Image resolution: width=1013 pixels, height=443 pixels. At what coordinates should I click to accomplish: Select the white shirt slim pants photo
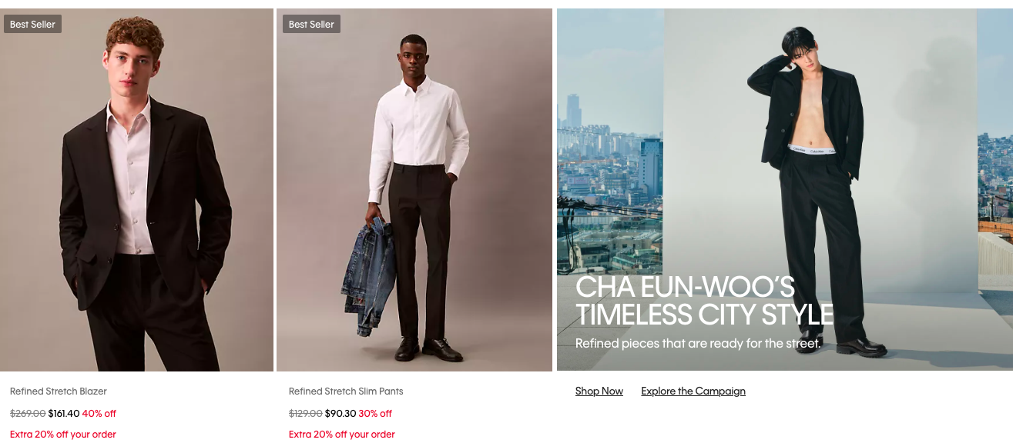(x=414, y=190)
